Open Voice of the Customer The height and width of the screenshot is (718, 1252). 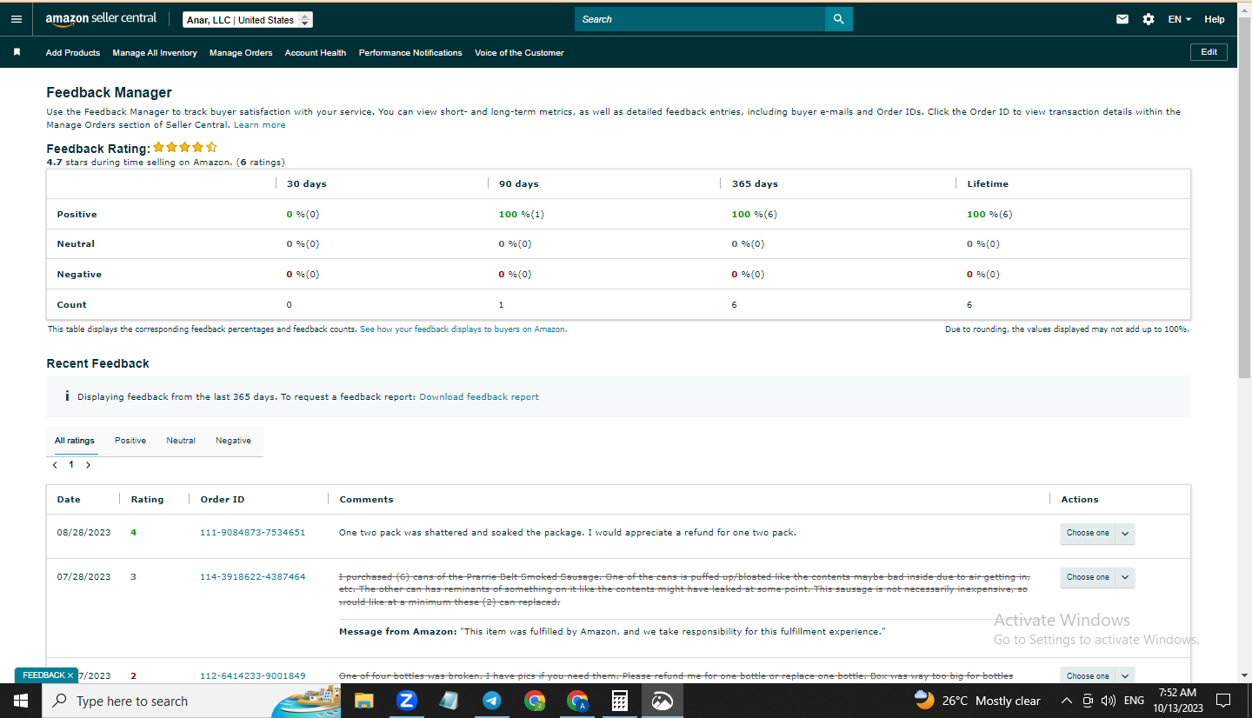point(519,53)
